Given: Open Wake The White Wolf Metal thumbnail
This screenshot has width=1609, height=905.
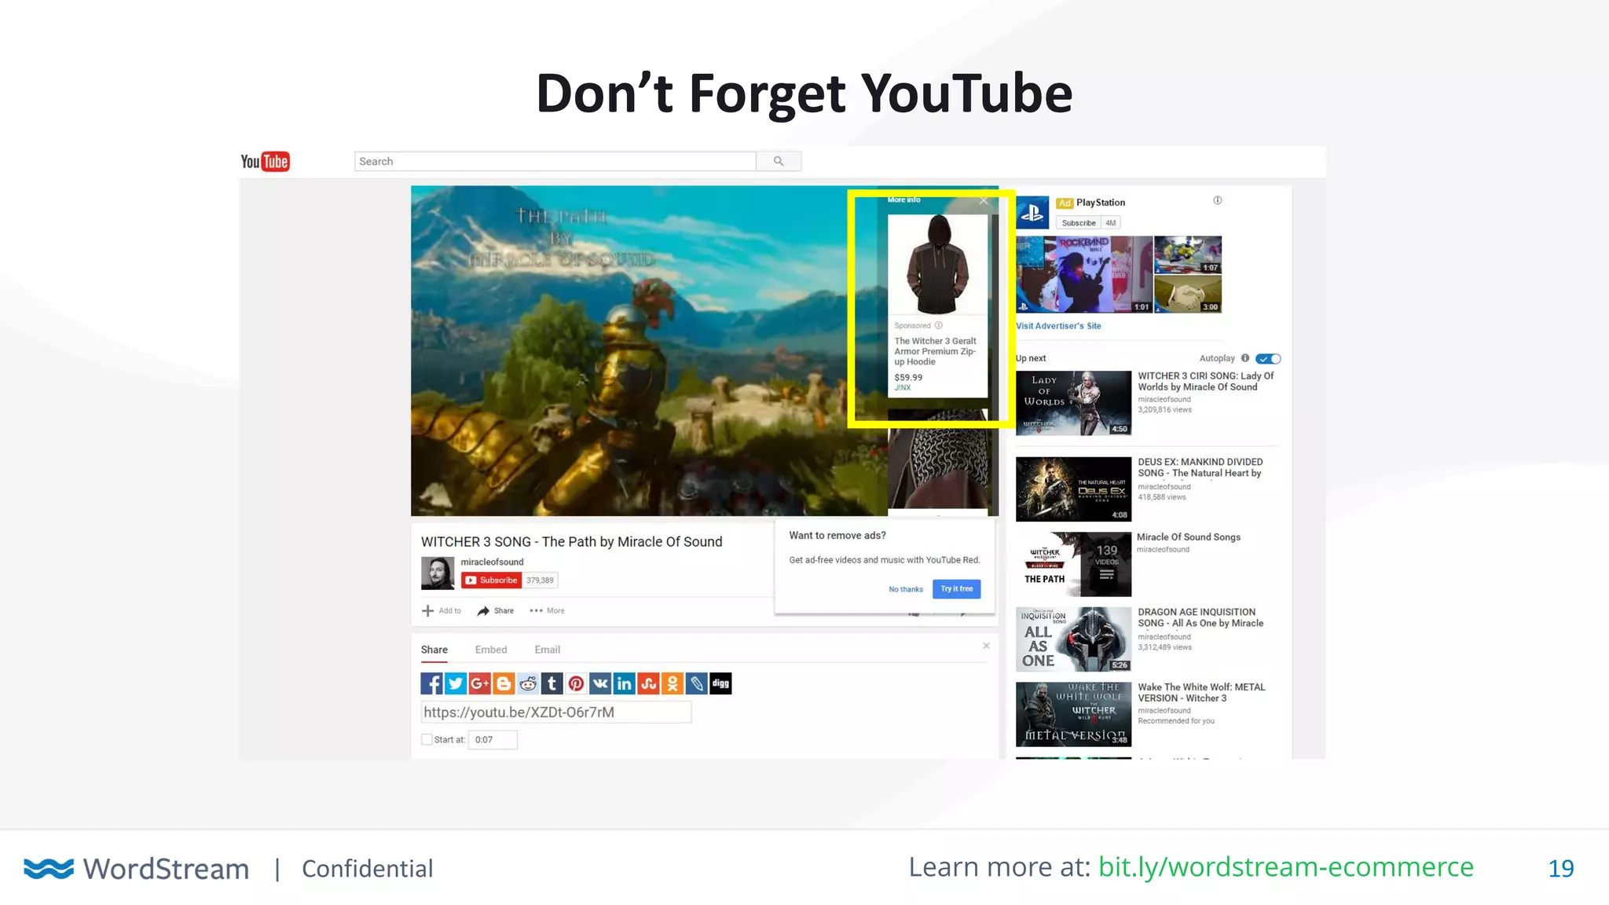Looking at the screenshot, I should pos(1073,714).
